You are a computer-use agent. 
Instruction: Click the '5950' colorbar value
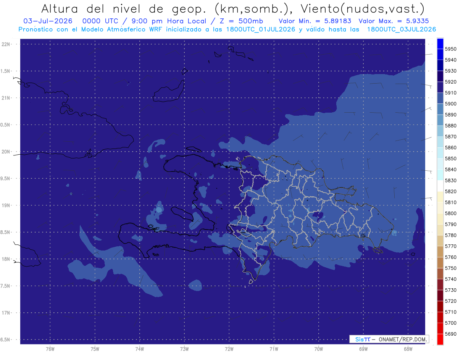coord(451,49)
